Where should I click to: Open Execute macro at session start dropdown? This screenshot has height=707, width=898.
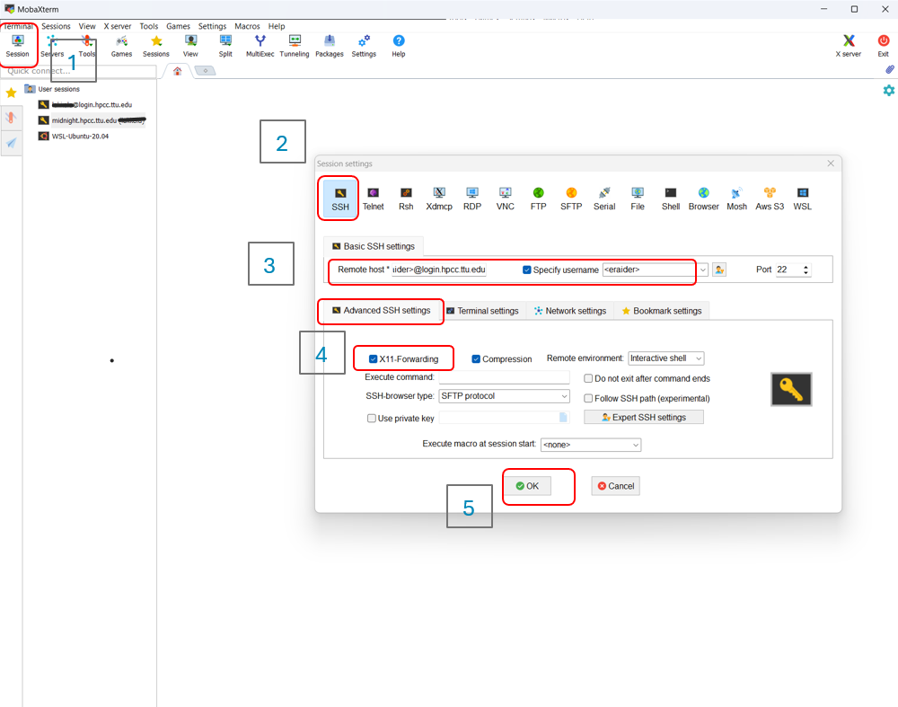coord(591,445)
